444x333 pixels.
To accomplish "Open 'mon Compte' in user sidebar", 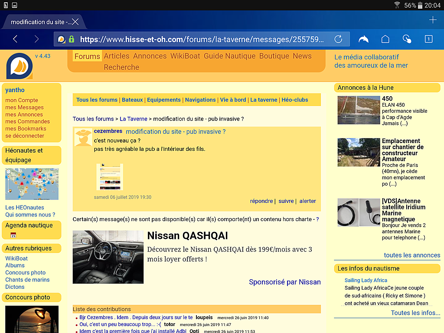I will tap(22, 100).
